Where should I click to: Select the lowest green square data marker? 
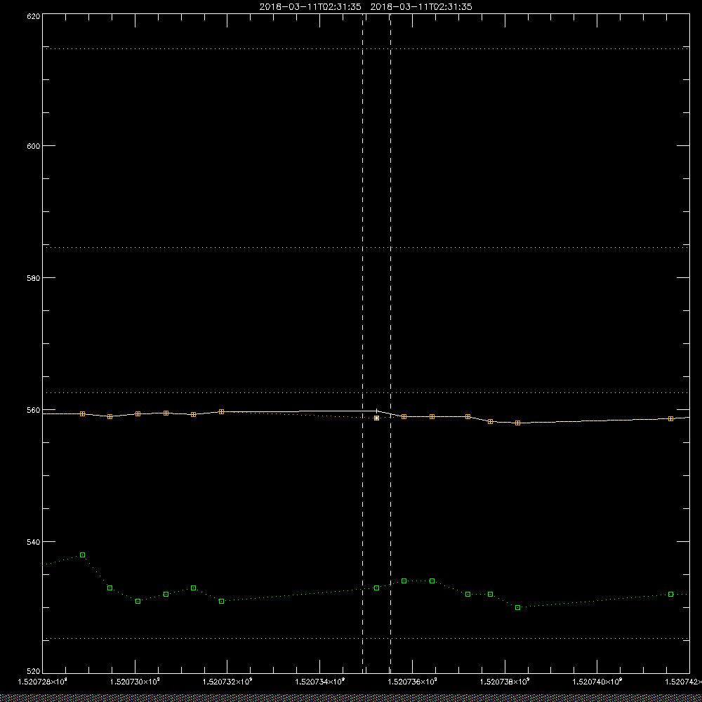click(x=517, y=607)
